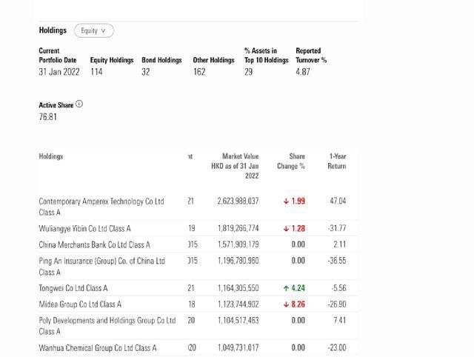Click the Holdings column header
Image resolution: width=474 pixels, height=357 pixels.
pyautogui.click(x=51, y=156)
